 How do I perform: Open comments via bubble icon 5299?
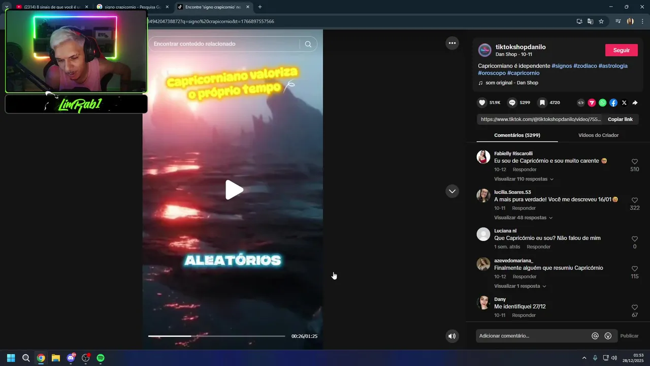coord(512,103)
